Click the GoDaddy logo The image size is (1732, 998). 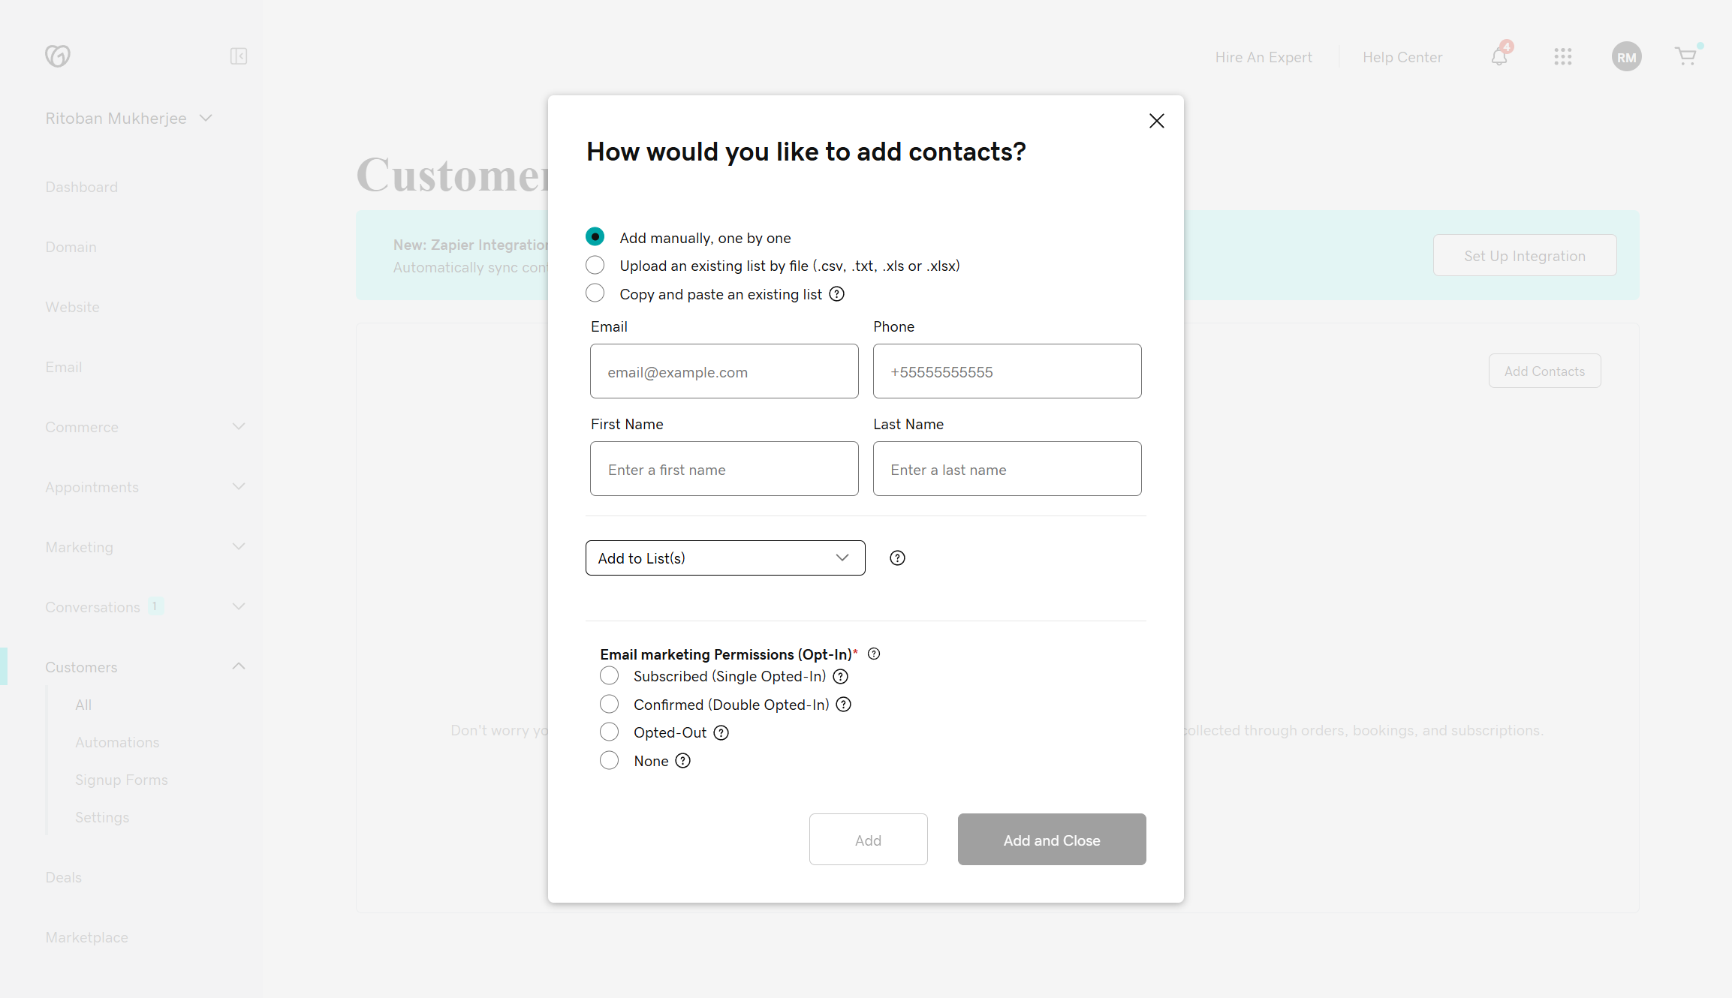click(x=58, y=56)
